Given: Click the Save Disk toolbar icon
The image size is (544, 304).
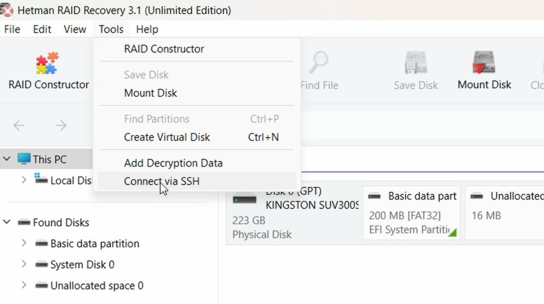Looking at the screenshot, I should pyautogui.click(x=416, y=62).
